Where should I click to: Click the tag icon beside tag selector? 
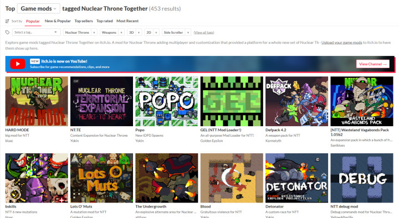click(7, 32)
